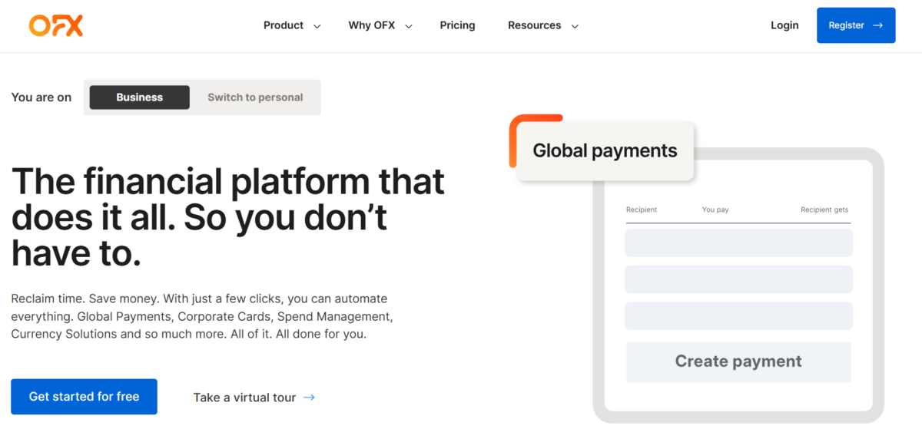The height and width of the screenshot is (429, 922).
Task: Open the Resources menu
Action: pos(535,25)
